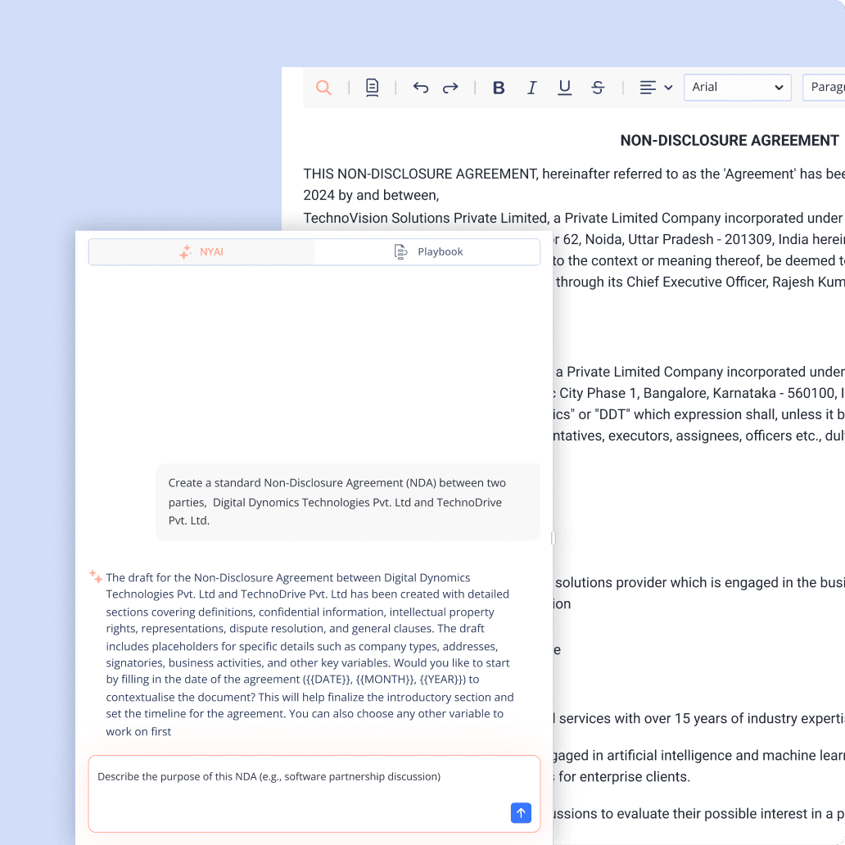Click the AI reply starting 'The draft for the'

click(x=310, y=654)
